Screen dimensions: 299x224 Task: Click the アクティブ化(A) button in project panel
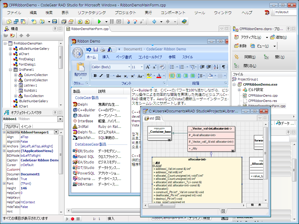click(248, 37)
